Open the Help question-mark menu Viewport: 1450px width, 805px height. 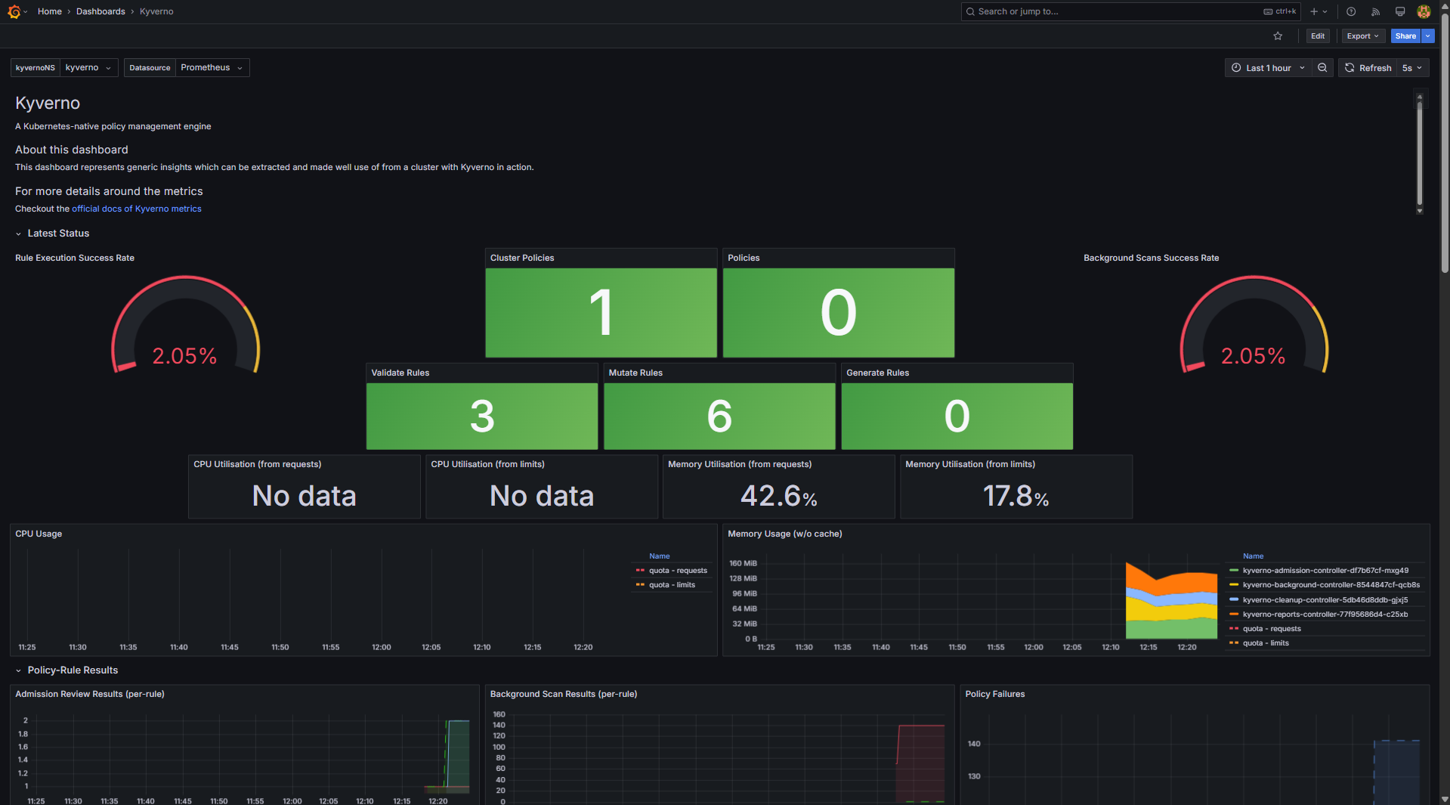[x=1351, y=11]
